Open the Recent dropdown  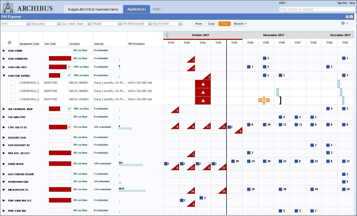pos(239,24)
